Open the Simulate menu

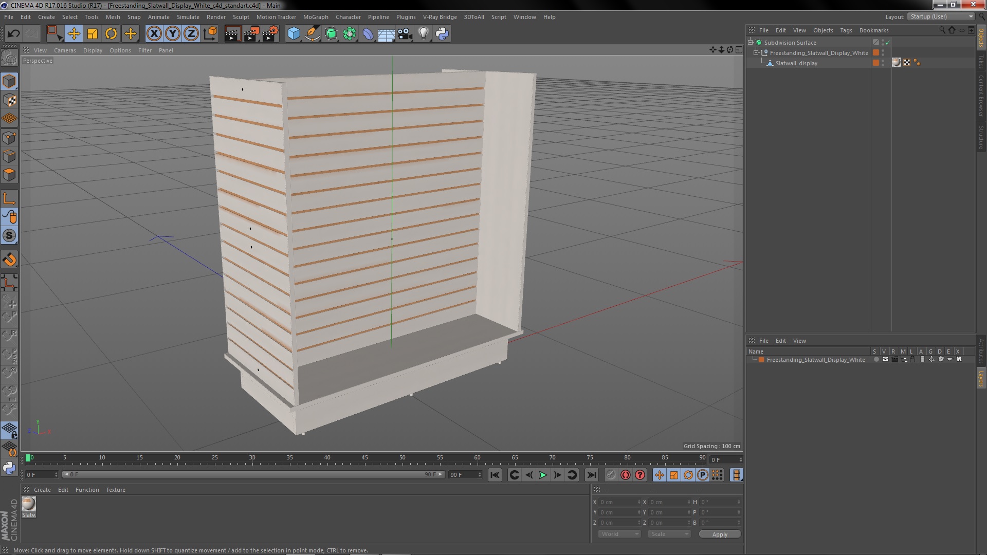pyautogui.click(x=188, y=17)
